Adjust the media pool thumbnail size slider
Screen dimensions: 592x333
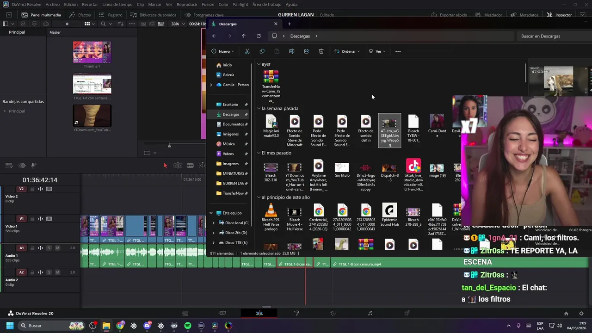point(67,24)
